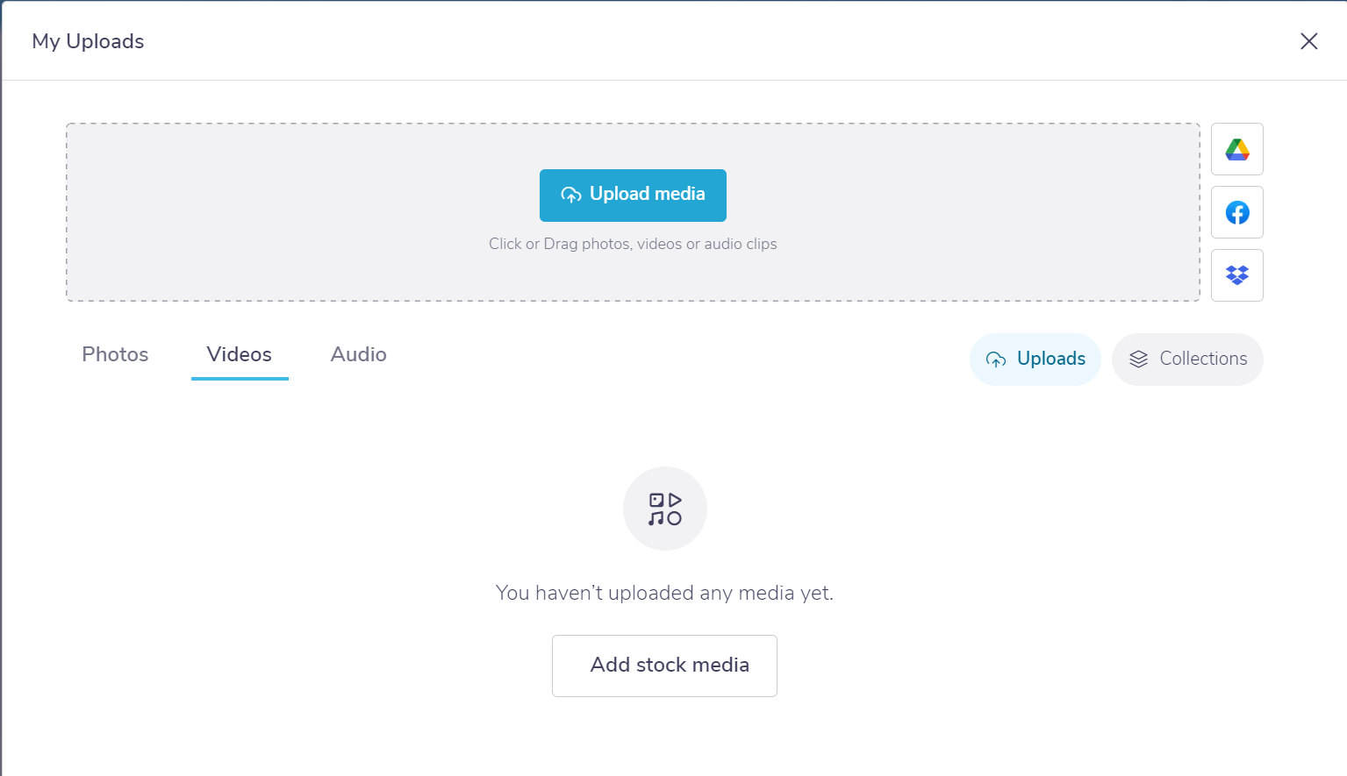Click the empty media placeholder icon
This screenshot has width=1347, height=776.
[x=664, y=509]
